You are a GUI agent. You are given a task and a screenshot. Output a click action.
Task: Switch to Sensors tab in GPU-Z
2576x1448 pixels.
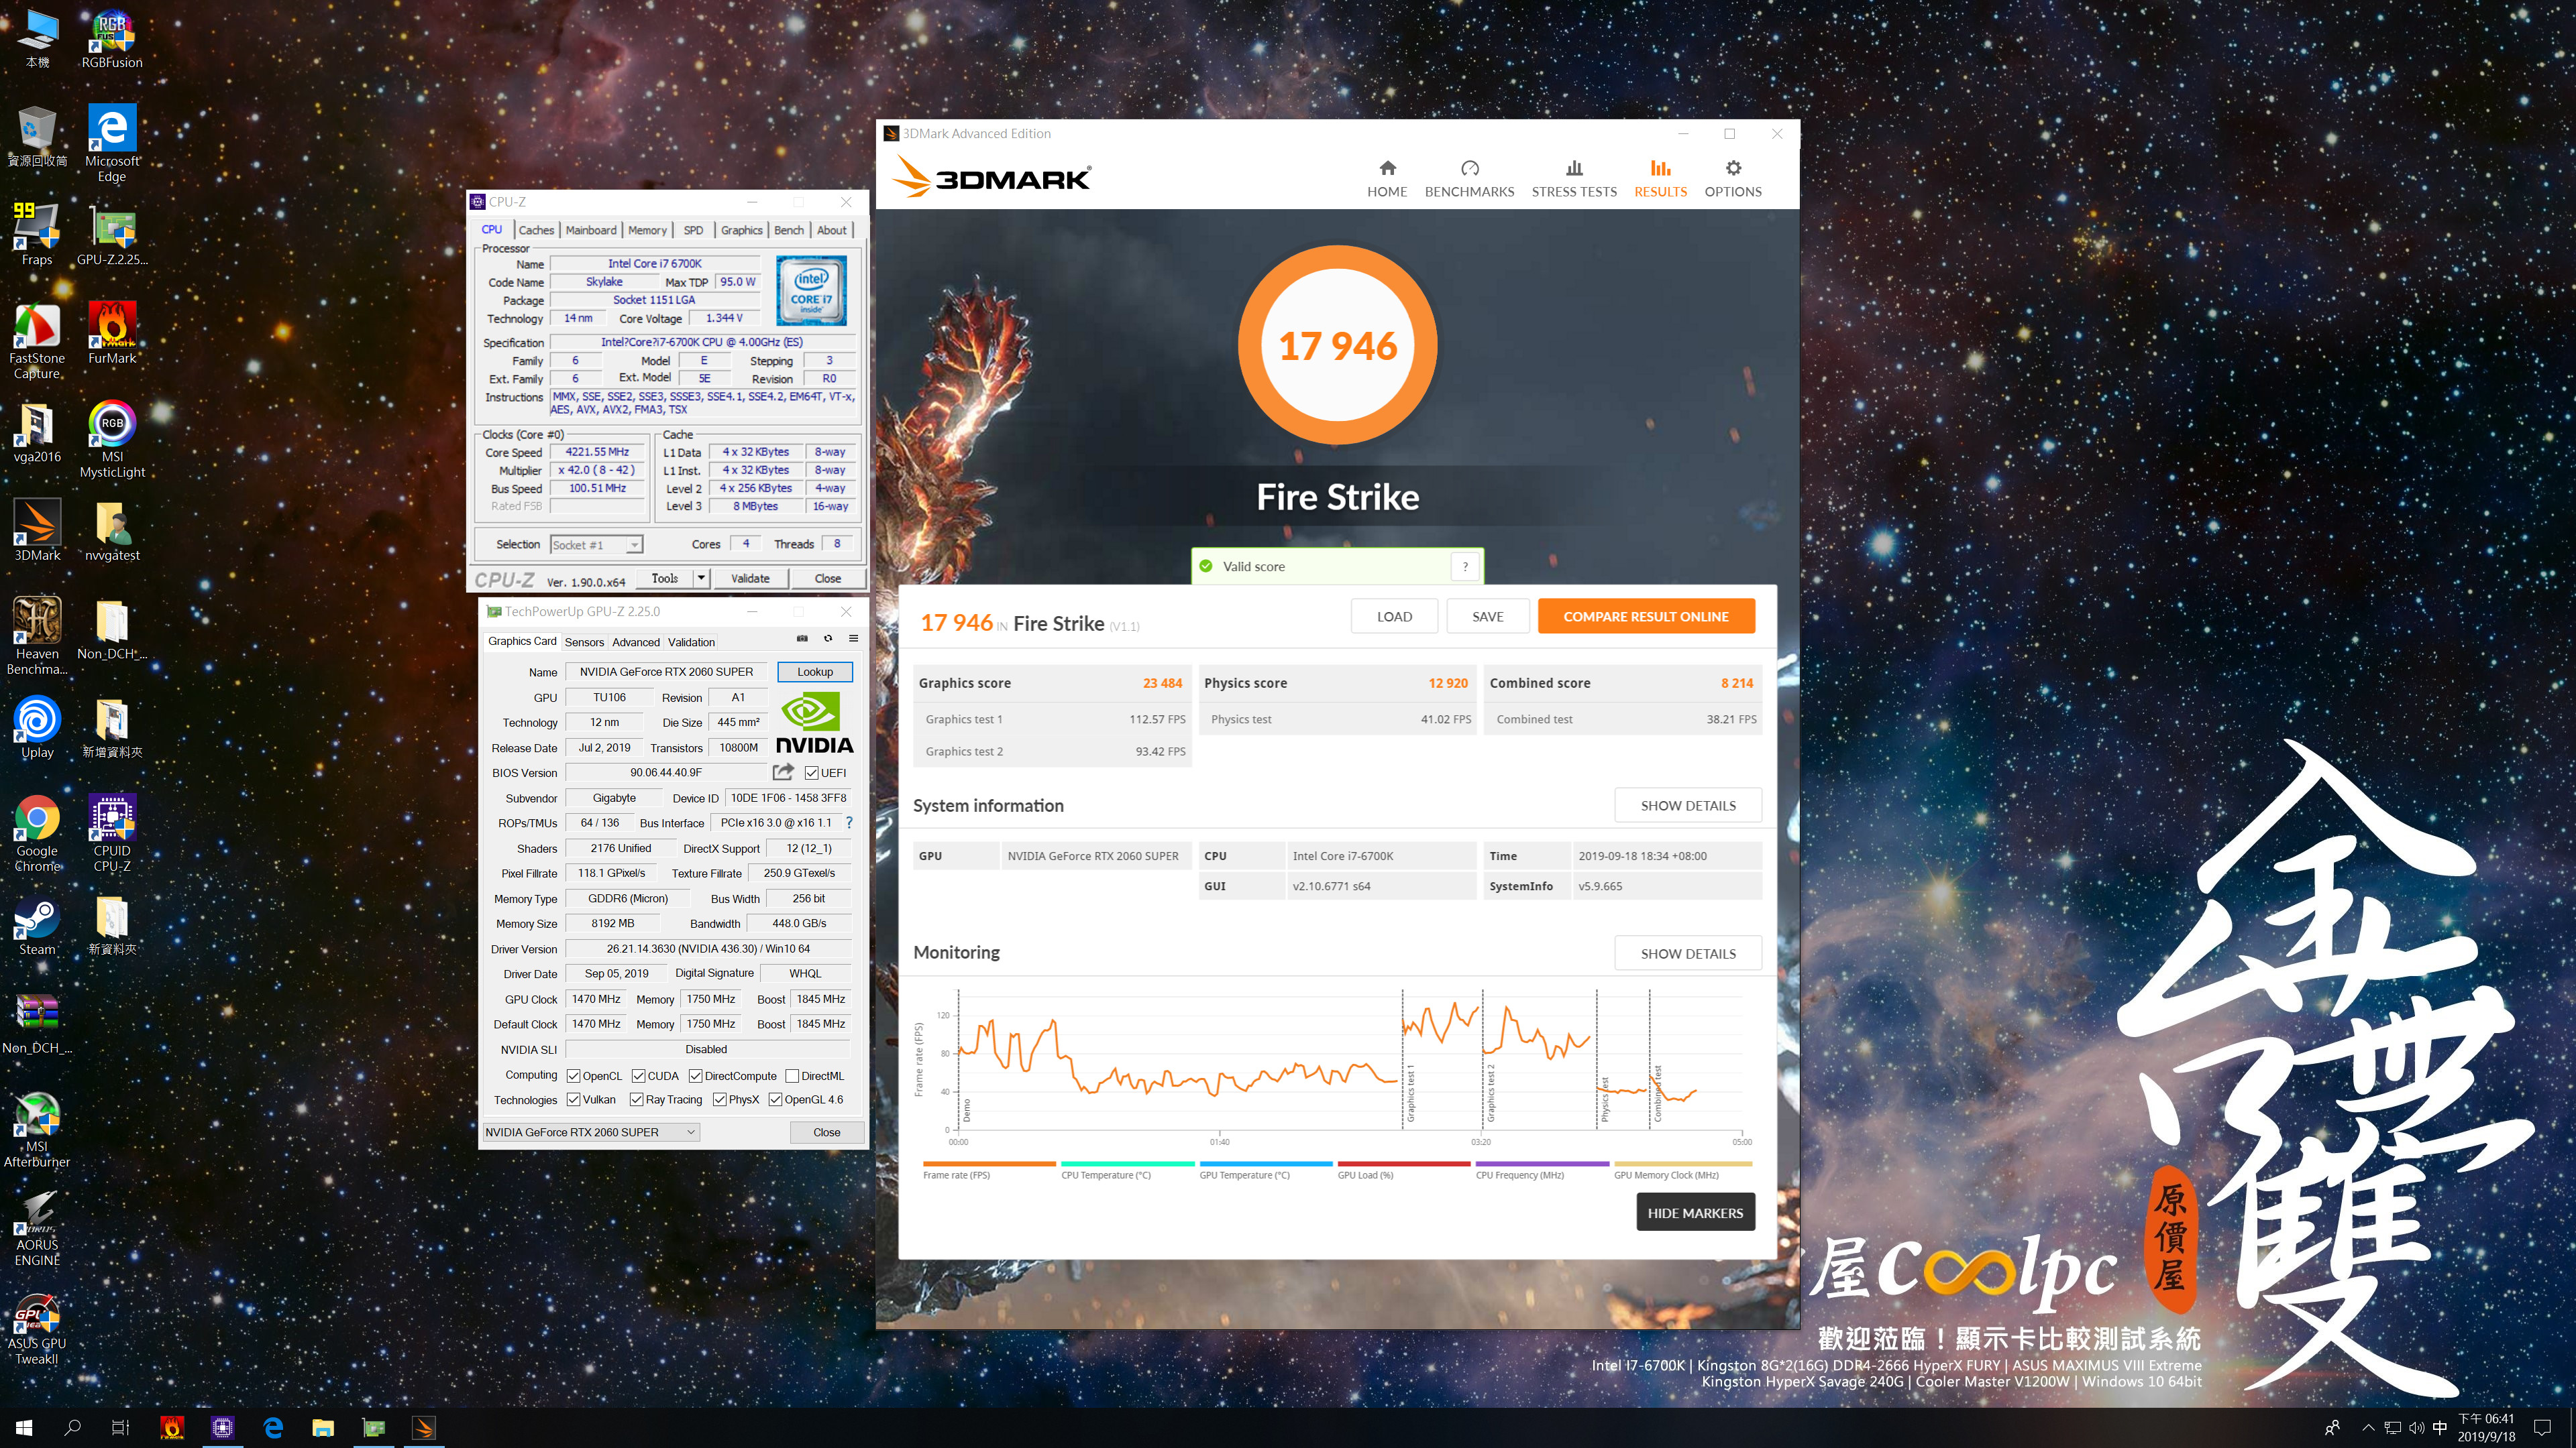pyautogui.click(x=584, y=642)
